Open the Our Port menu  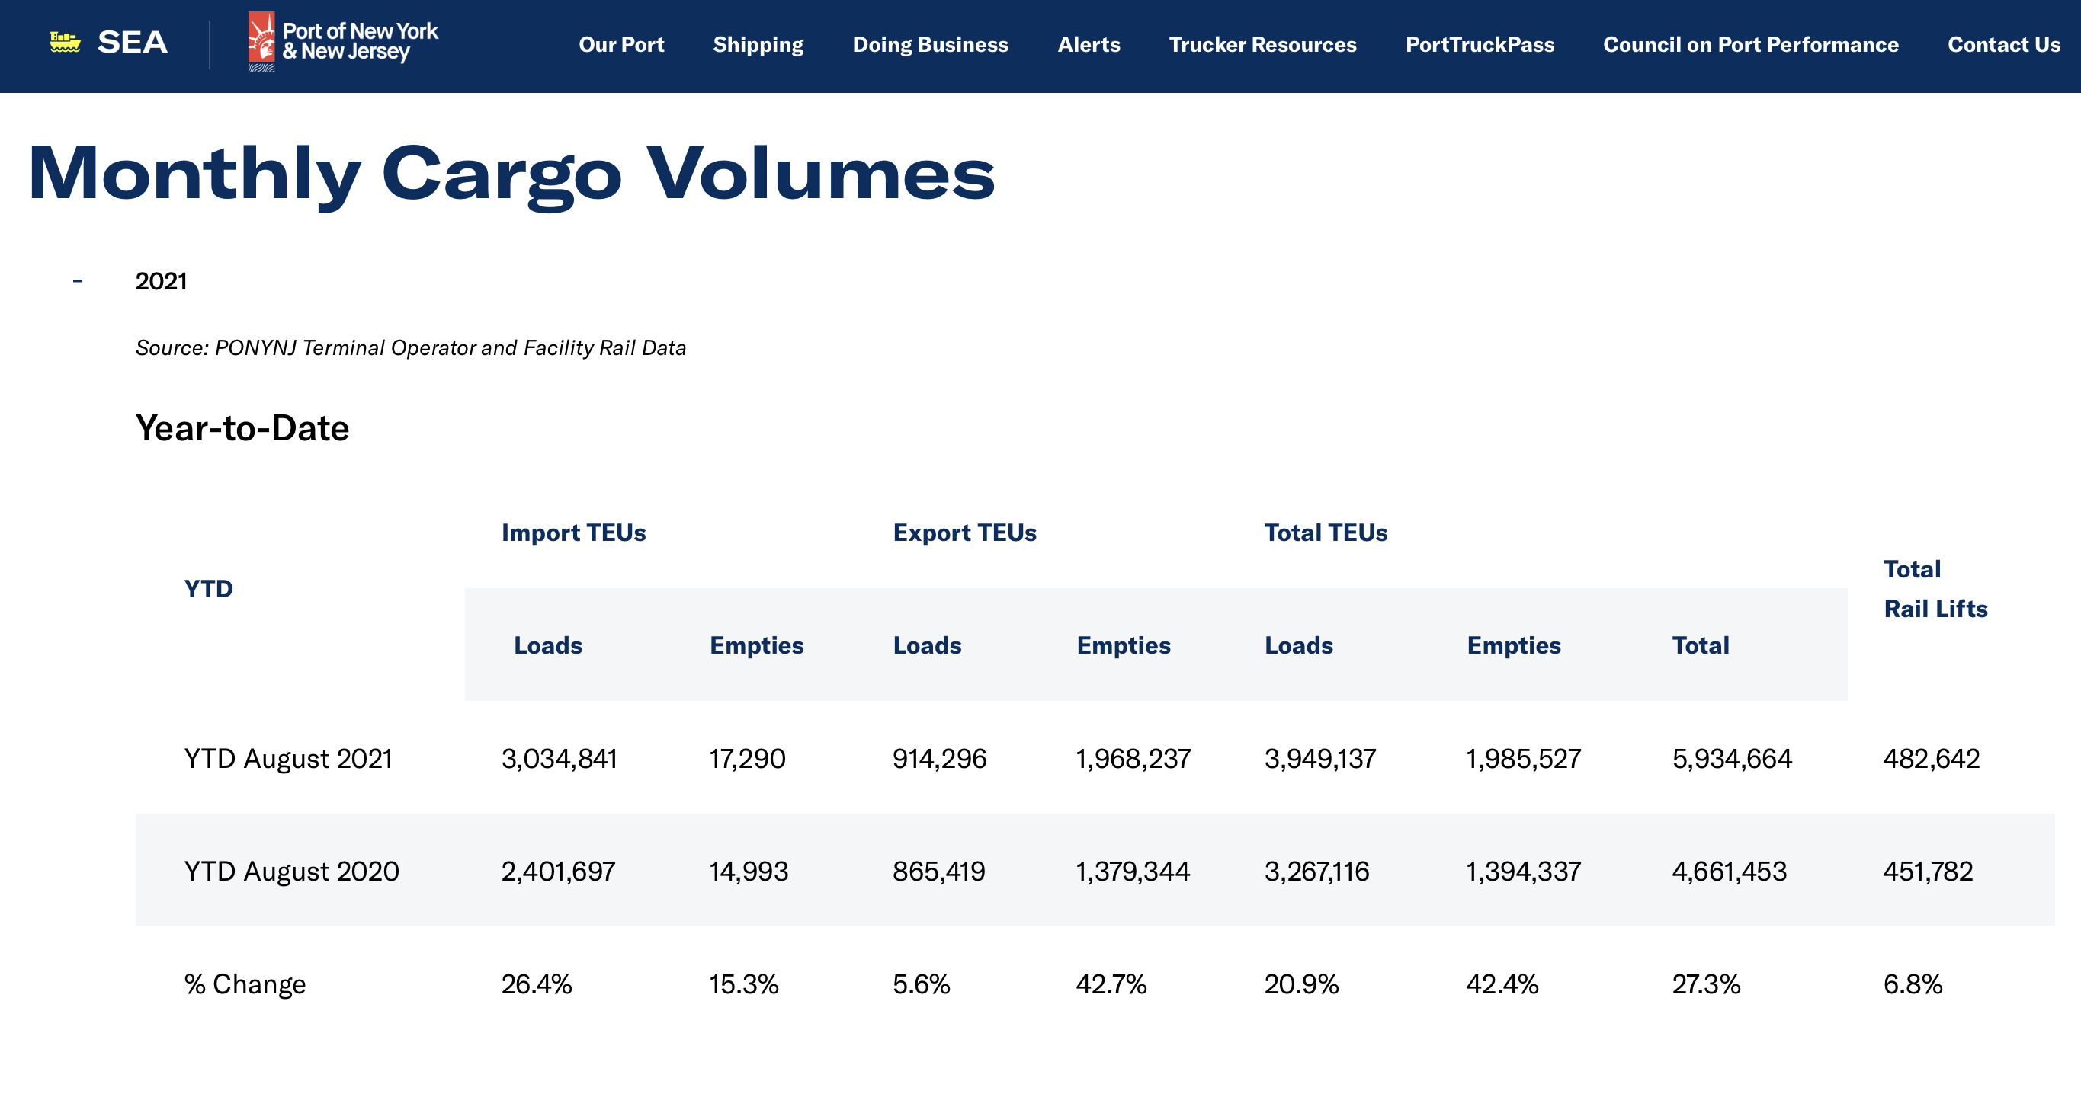click(621, 44)
